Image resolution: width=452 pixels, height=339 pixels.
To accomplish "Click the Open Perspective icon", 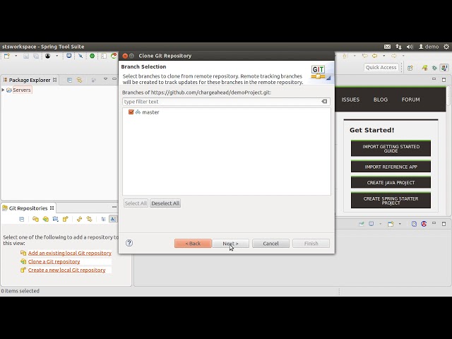I will [x=410, y=68].
